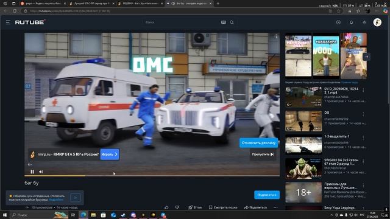Share the video with Поделиться
Screen dimensions: 390x219
point(255,207)
